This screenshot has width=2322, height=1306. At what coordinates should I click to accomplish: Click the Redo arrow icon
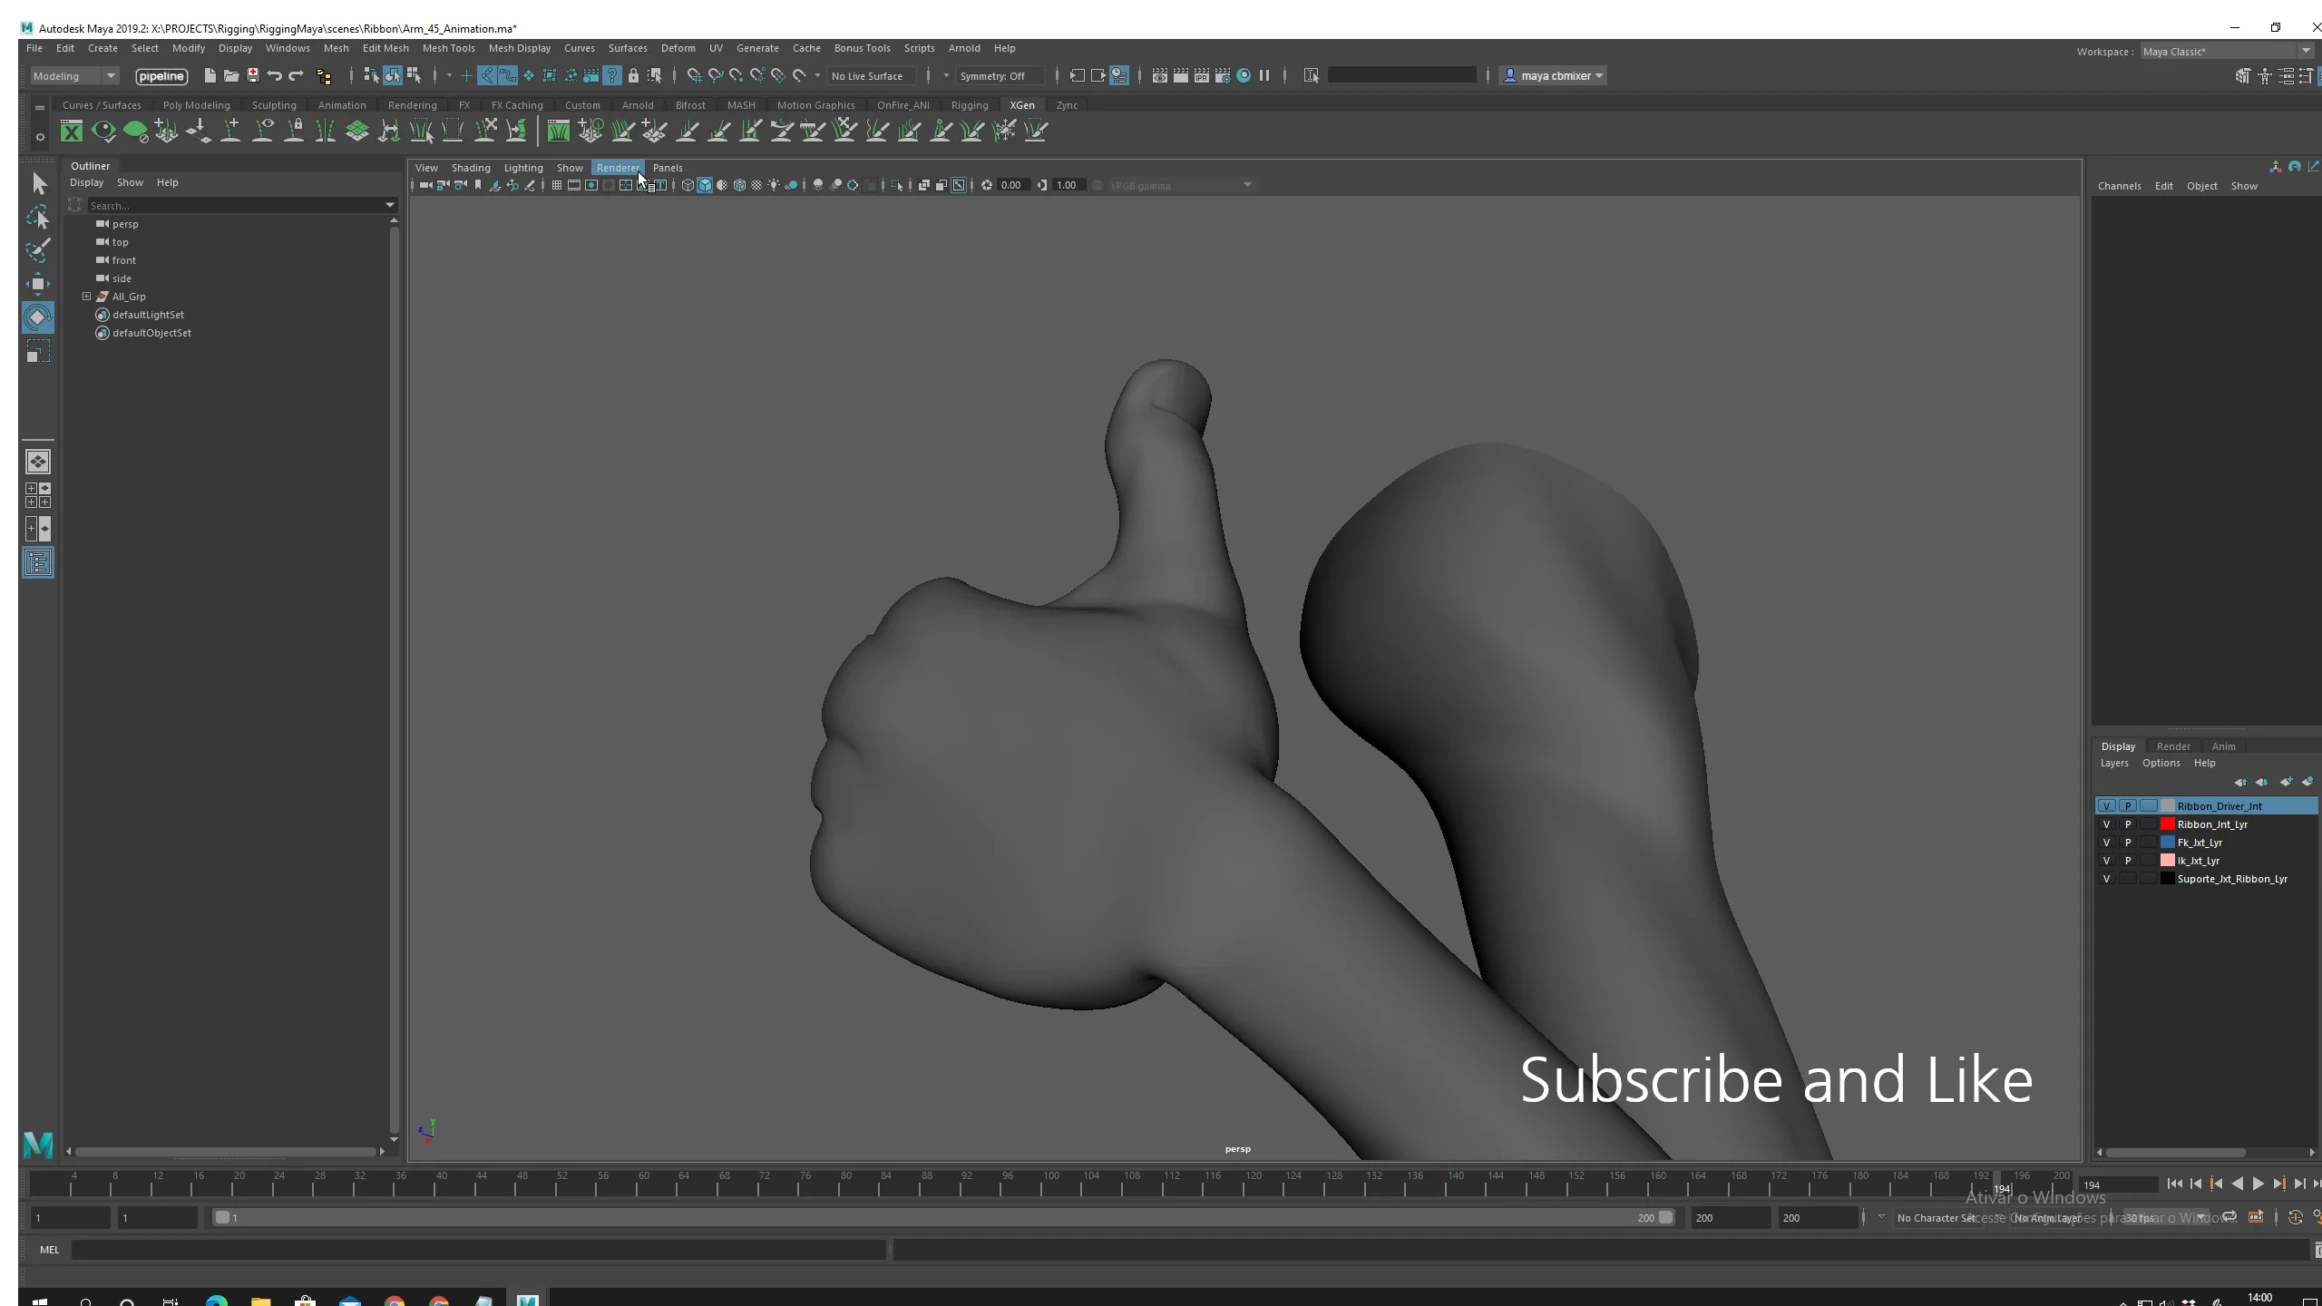click(297, 75)
